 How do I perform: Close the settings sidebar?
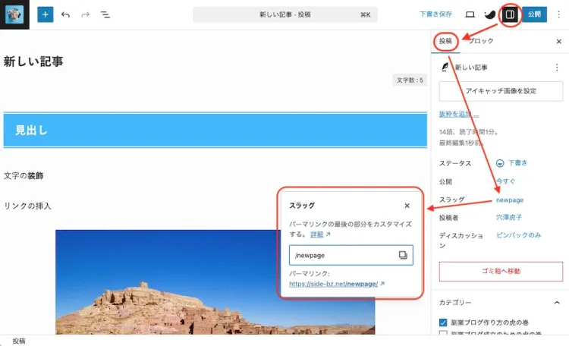click(559, 42)
